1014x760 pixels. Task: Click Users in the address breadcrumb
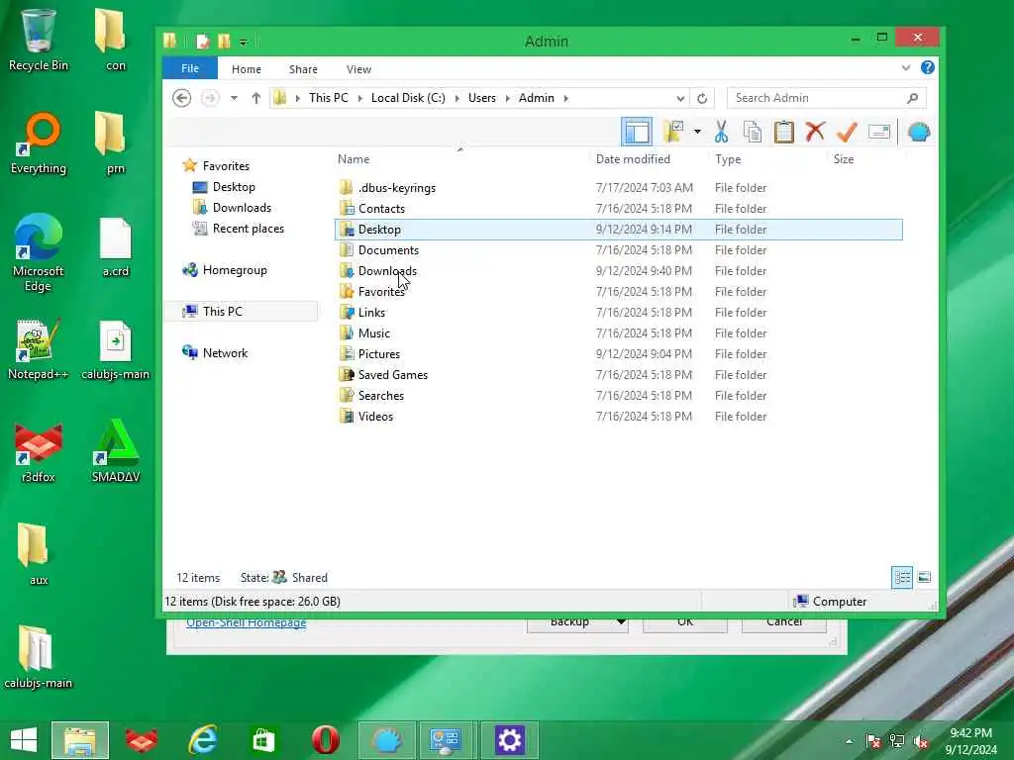pos(482,98)
